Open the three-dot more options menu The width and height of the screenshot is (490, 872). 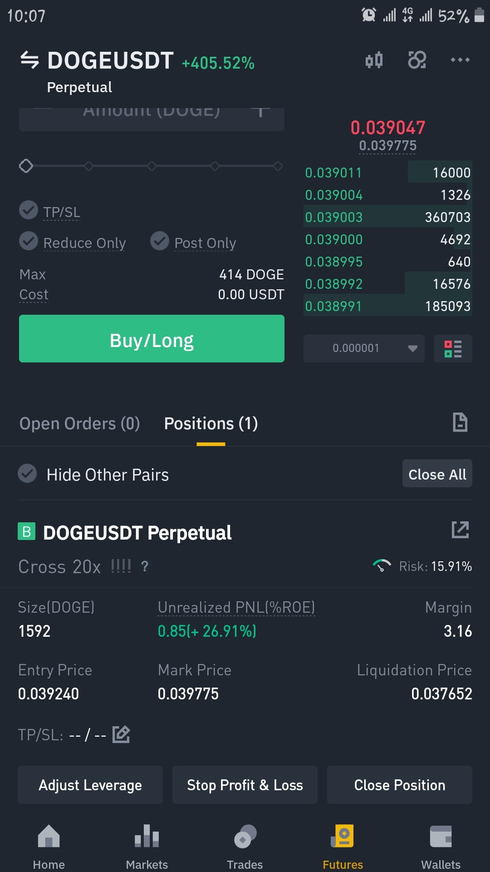460,60
